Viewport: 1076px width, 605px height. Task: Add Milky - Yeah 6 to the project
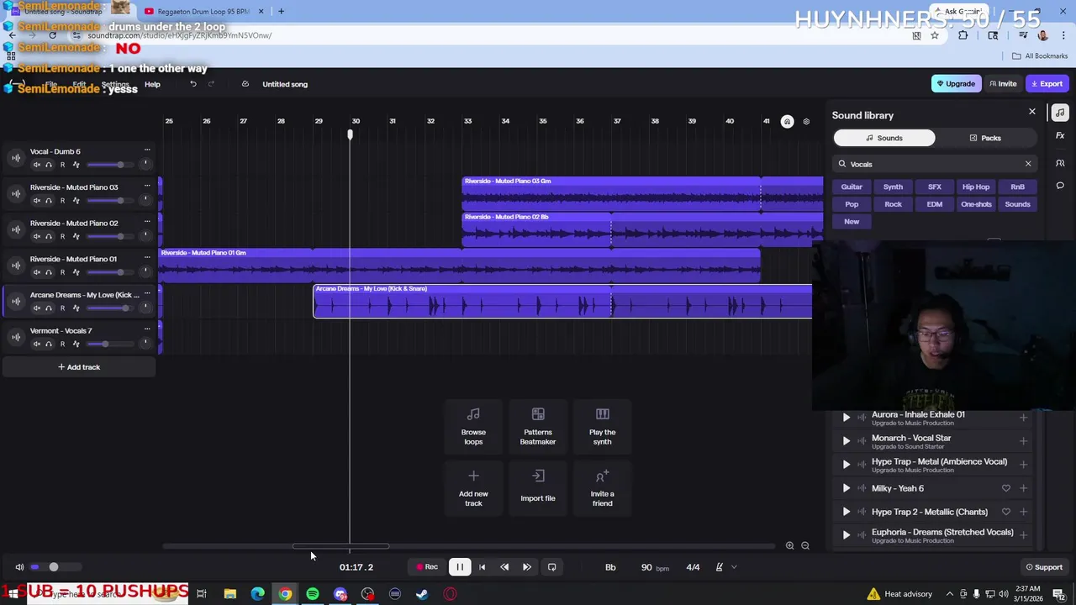1023,488
